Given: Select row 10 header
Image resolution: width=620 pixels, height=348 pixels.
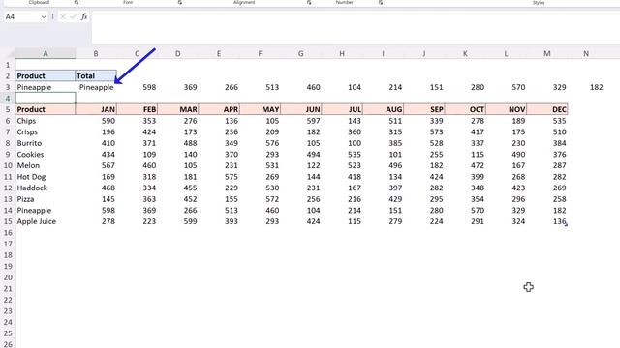Looking at the screenshot, I should coord(8,165).
